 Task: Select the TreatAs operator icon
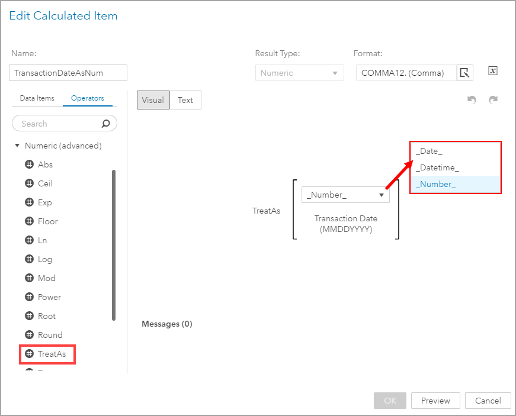tap(29, 354)
